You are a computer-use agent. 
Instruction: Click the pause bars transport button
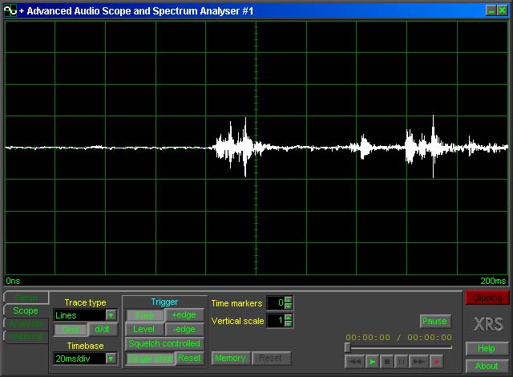(401, 362)
